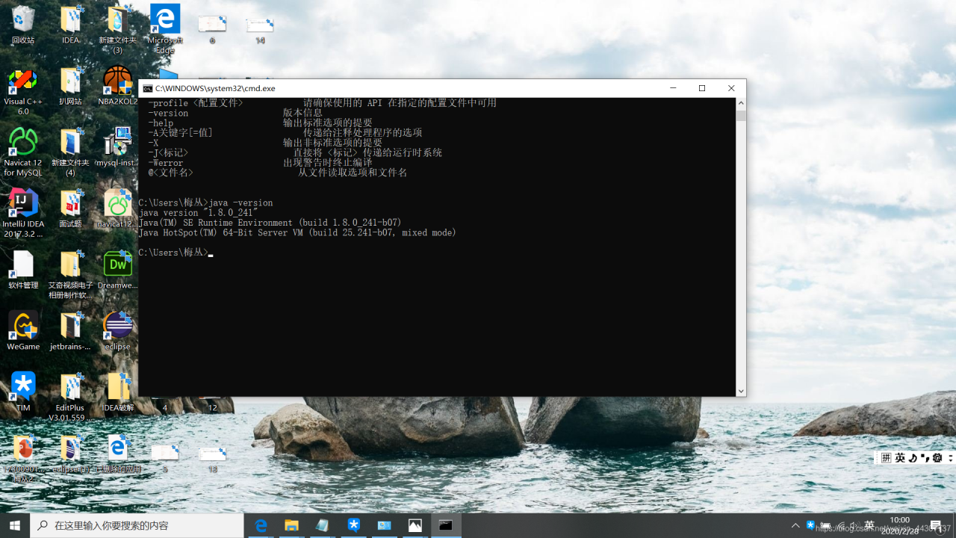The height and width of the screenshot is (538, 956).
Task: Open 艾奇视频电子相册制作软件 folder
Action: 71,275
